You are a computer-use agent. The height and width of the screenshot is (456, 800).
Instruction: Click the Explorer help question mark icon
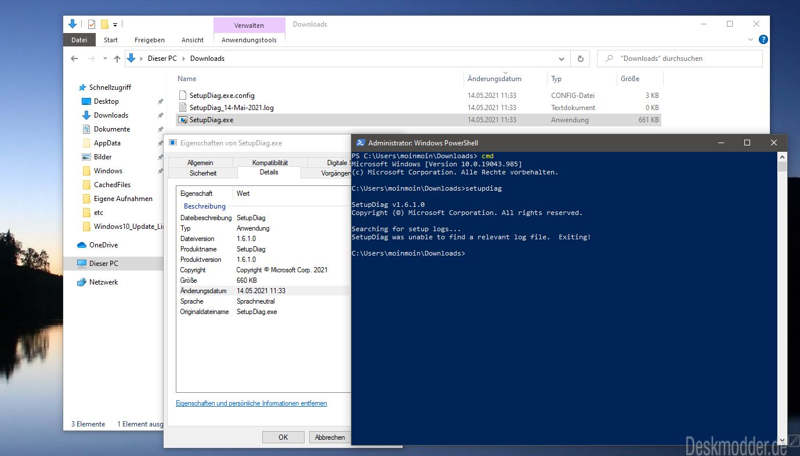coord(763,39)
